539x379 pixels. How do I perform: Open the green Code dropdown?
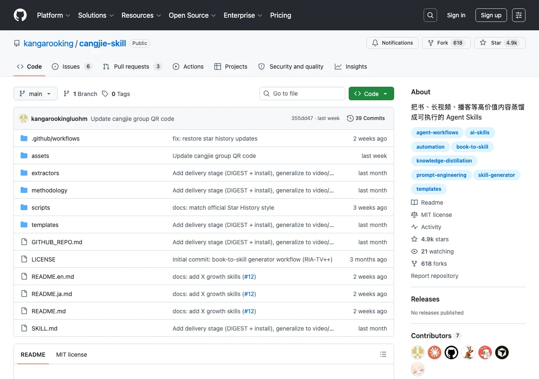[x=371, y=93]
